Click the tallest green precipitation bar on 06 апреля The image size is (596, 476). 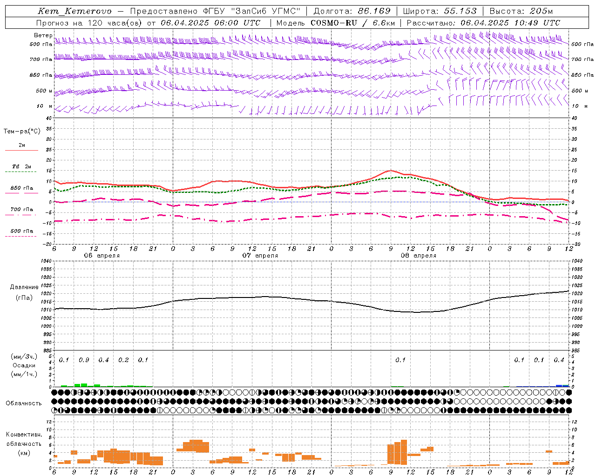[x=84, y=385]
